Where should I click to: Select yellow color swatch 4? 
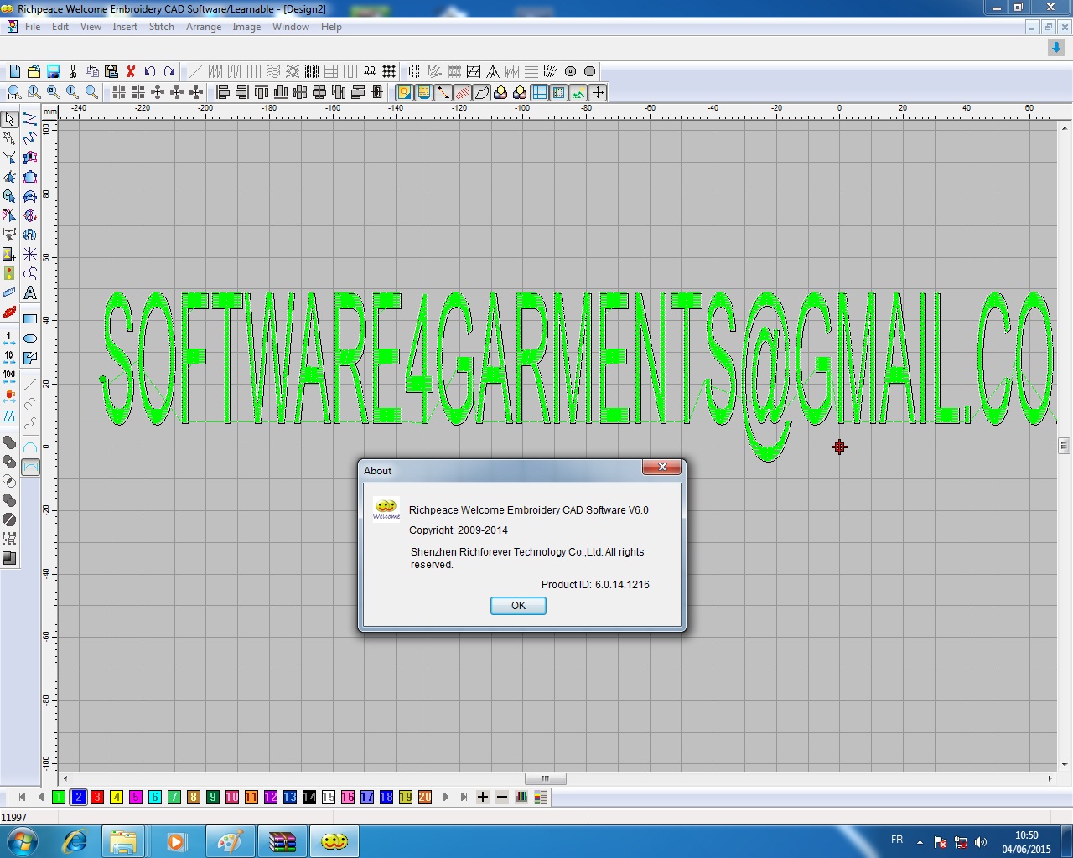click(117, 797)
